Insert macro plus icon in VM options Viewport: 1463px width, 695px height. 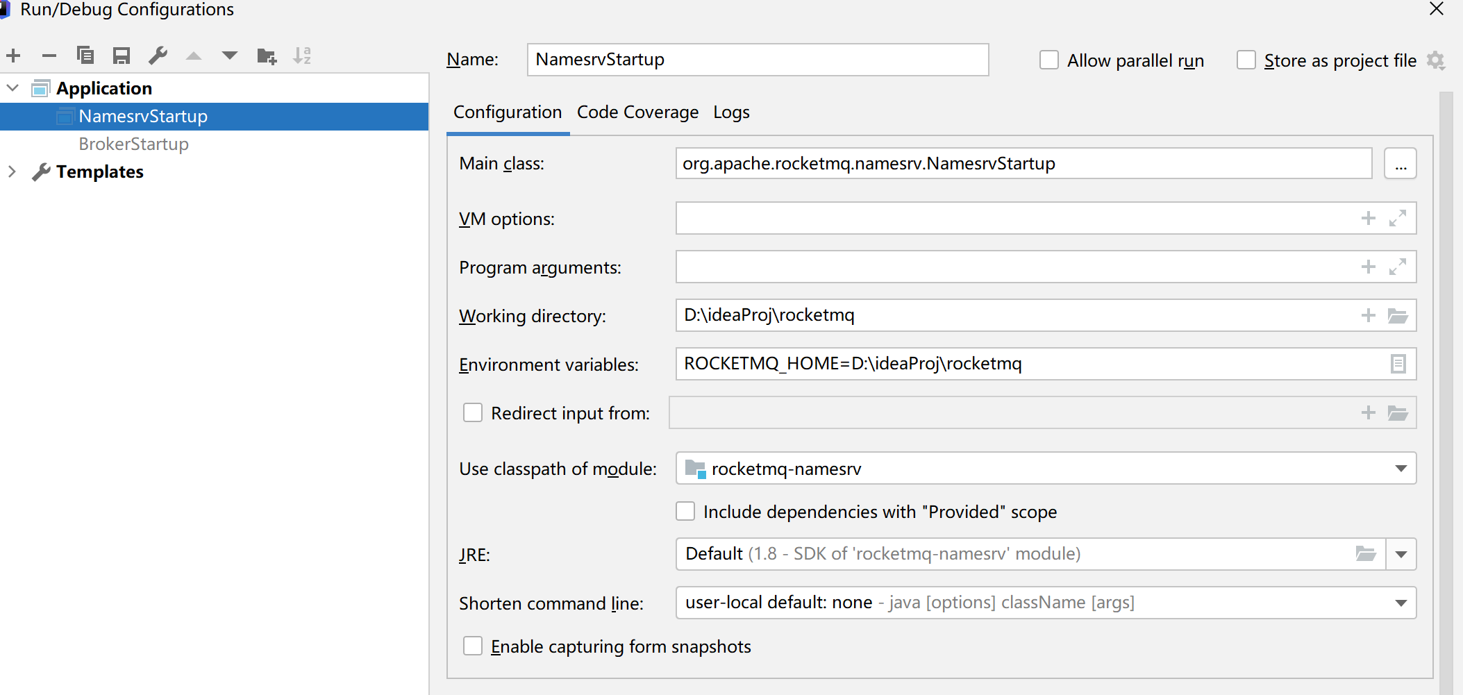[x=1369, y=218]
